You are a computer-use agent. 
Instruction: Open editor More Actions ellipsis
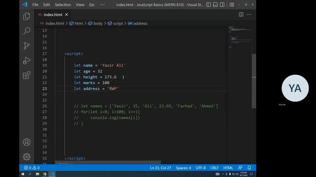tap(249, 14)
